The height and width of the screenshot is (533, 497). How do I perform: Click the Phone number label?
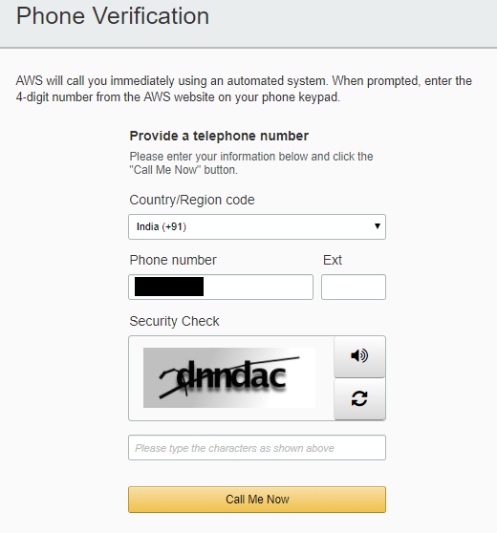coord(173,260)
